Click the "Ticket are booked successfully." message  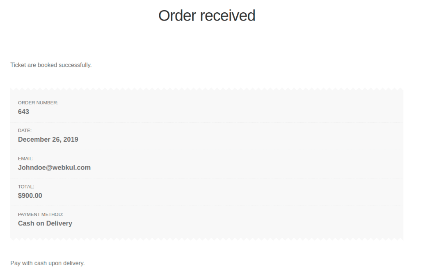tap(51, 65)
